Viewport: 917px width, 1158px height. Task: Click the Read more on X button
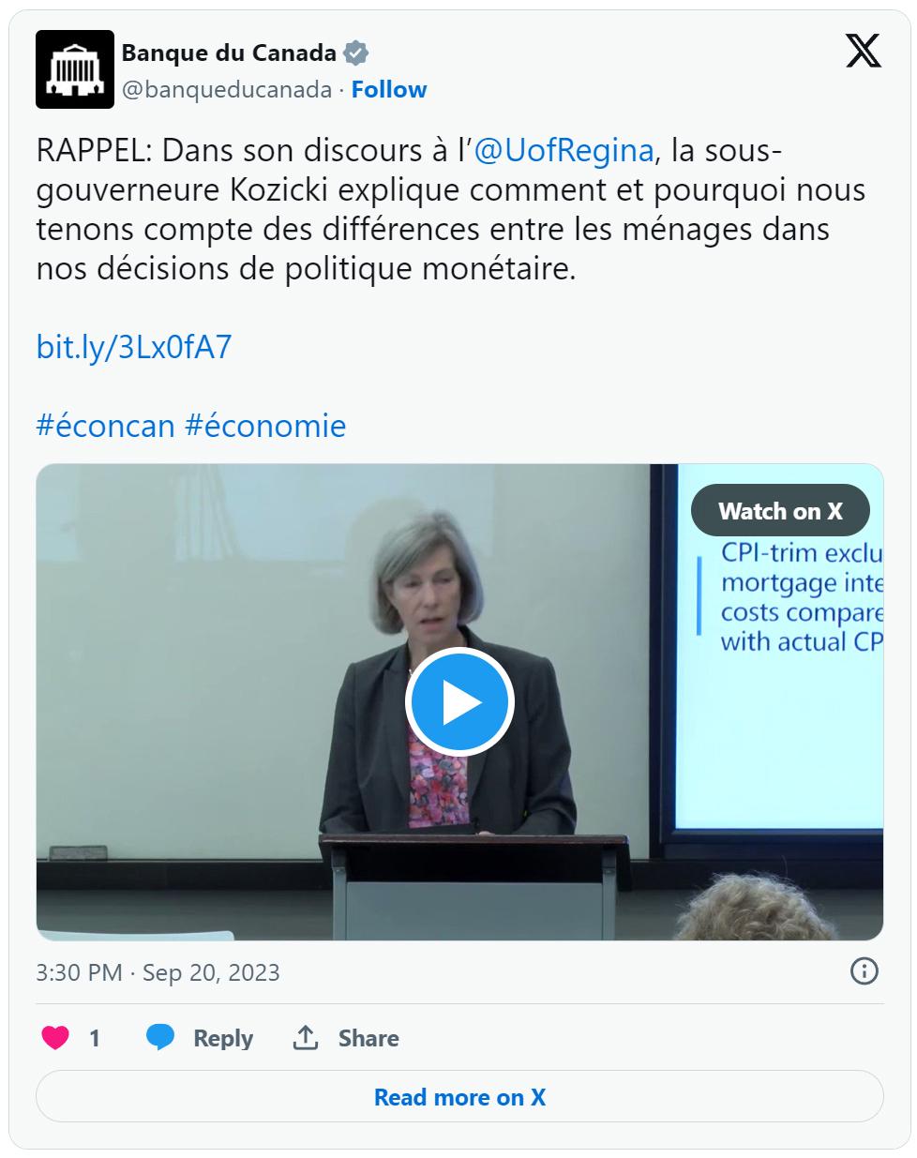click(x=459, y=1097)
